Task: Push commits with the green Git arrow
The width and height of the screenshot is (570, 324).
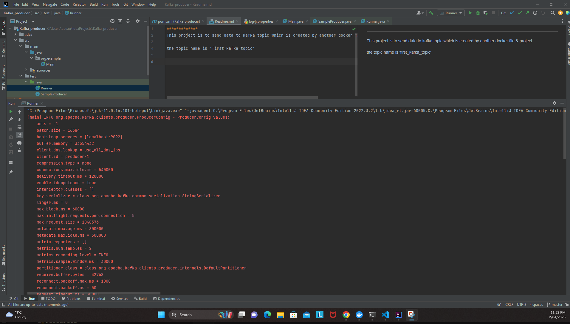Action: pyautogui.click(x=527, y=13)
